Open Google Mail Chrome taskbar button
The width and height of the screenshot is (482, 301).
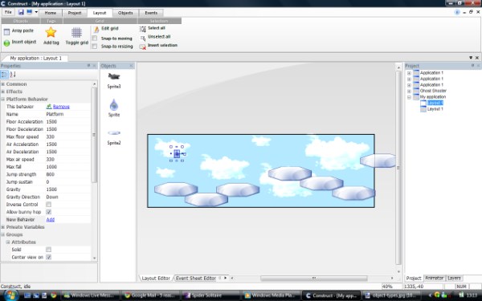point(150,295)
